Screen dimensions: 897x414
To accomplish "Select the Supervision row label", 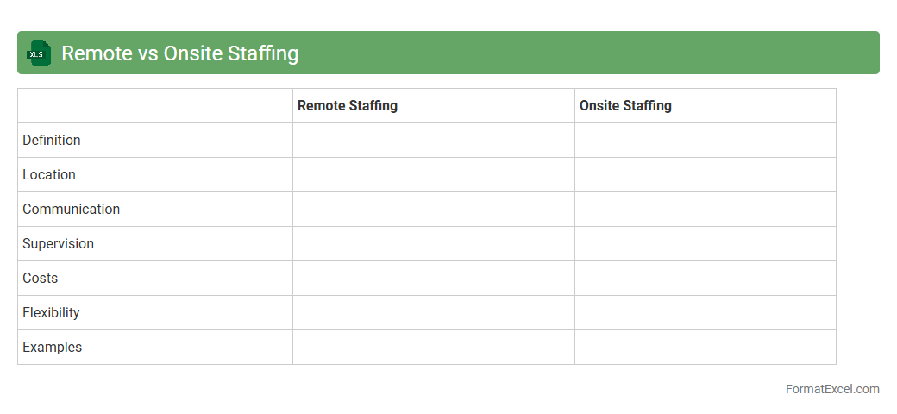I will [59, 244].
